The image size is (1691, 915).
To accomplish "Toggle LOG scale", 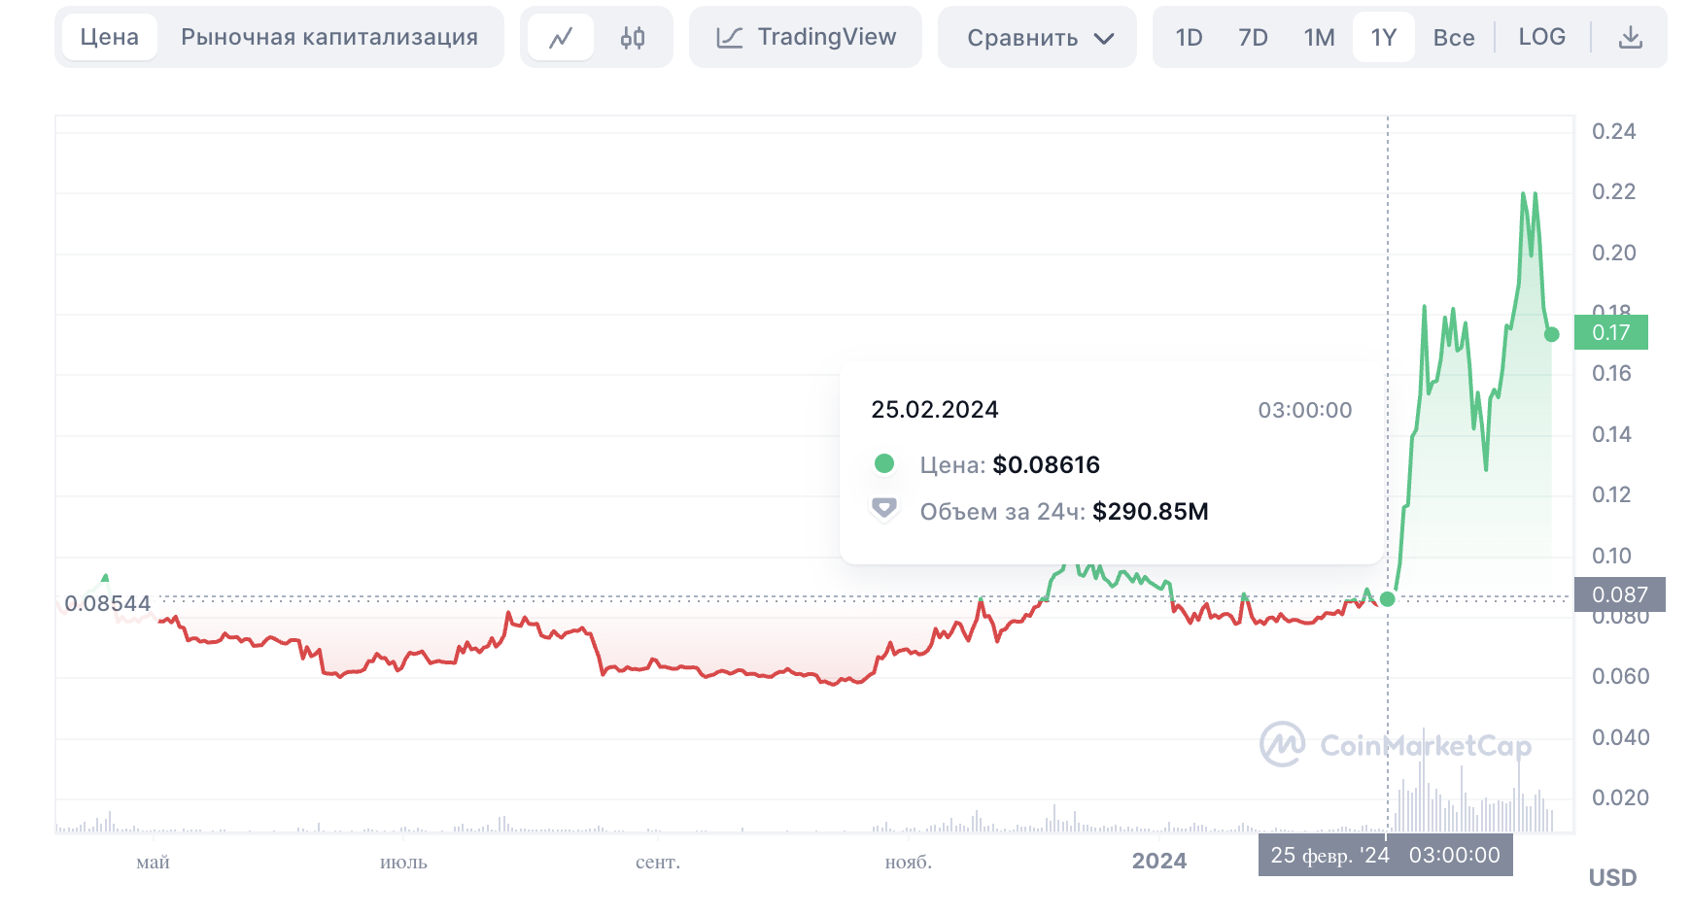I will tap(1542, 37).
